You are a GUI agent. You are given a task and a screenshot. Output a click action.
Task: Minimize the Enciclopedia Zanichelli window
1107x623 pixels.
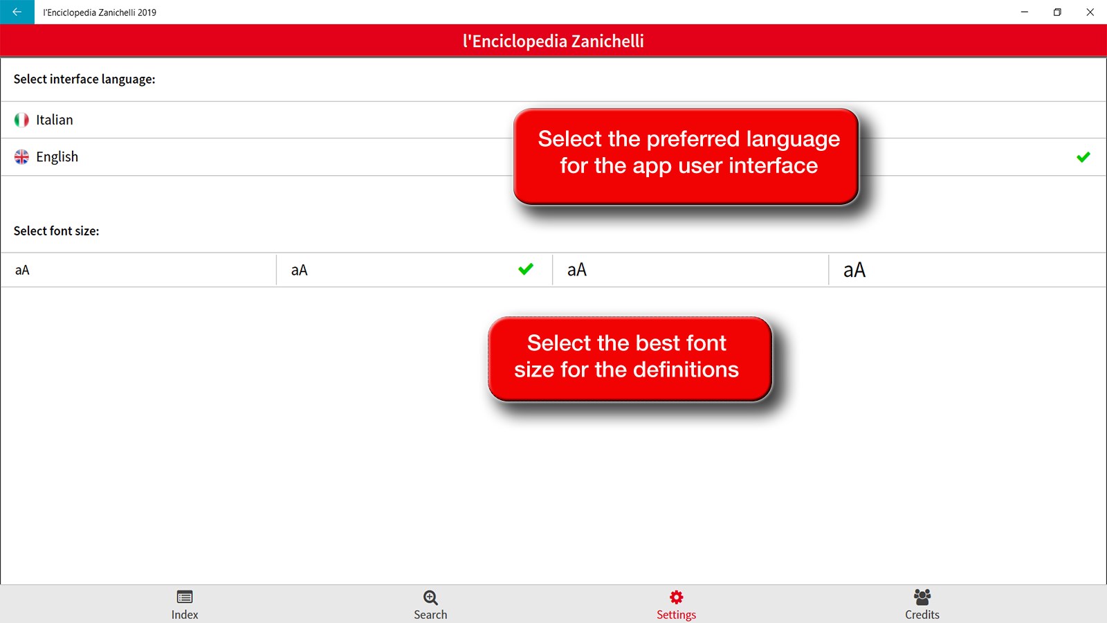pyautogui.click(x=1025, y=12)
